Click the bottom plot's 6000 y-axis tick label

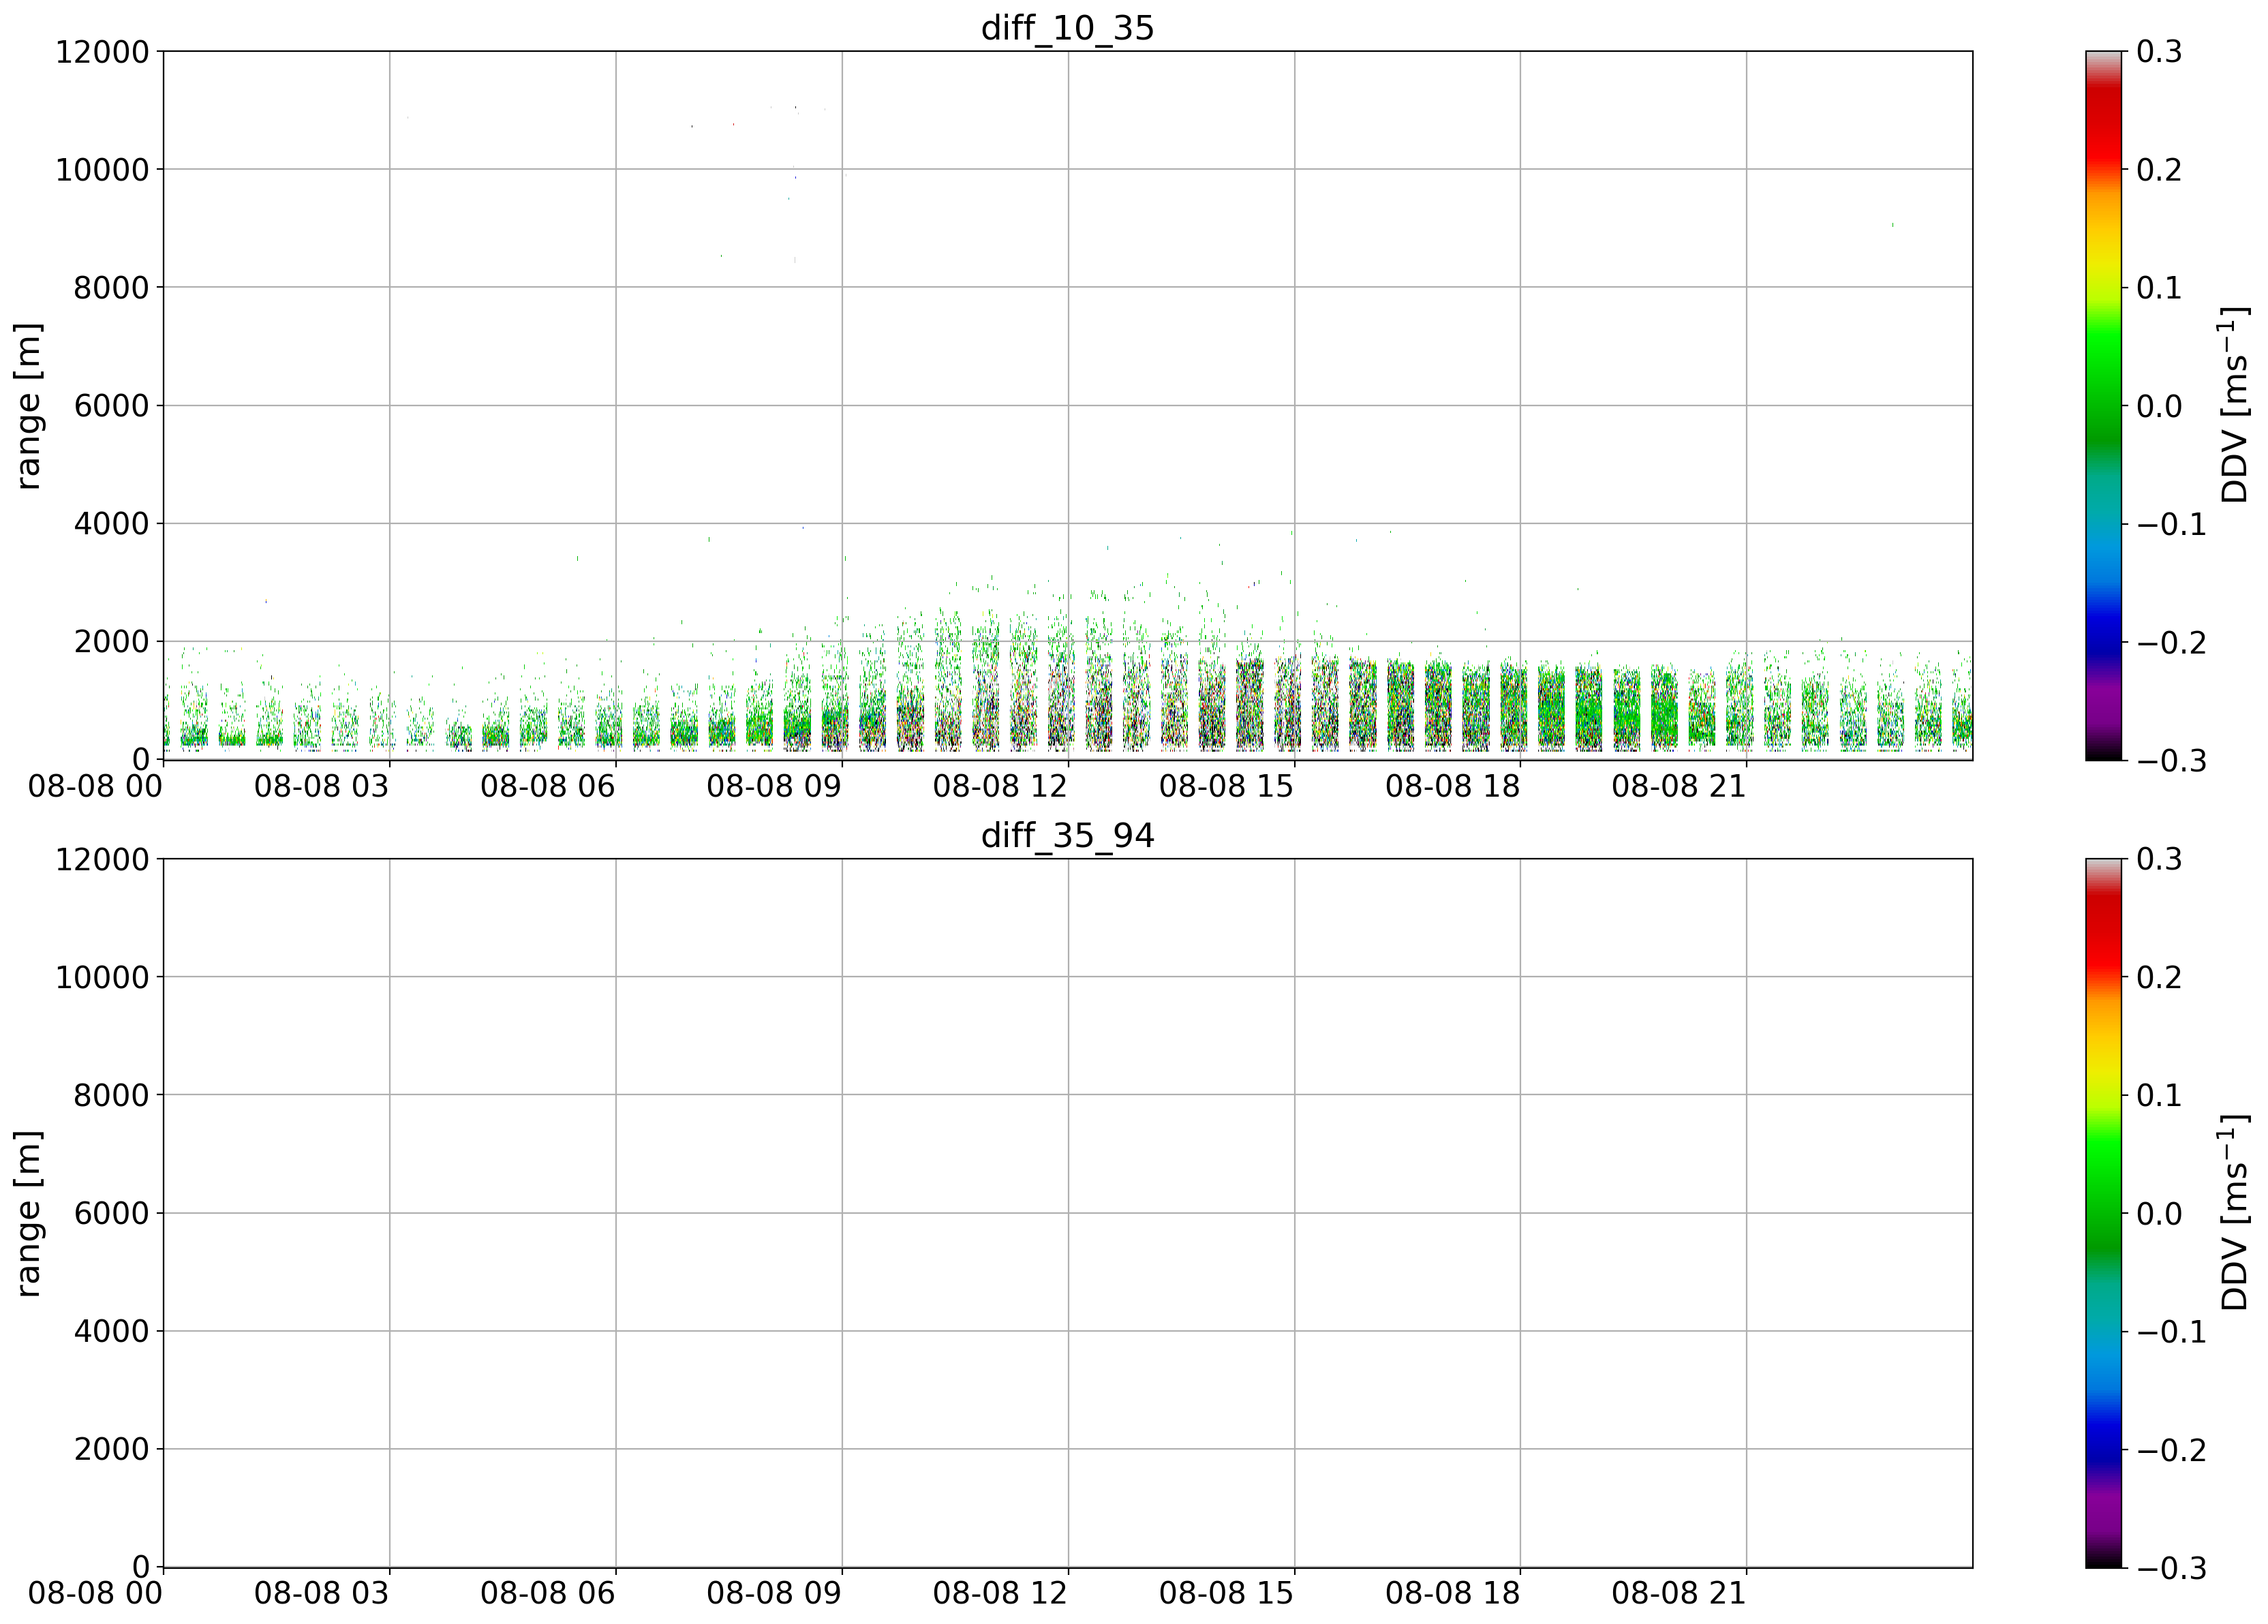[111, 1214]
